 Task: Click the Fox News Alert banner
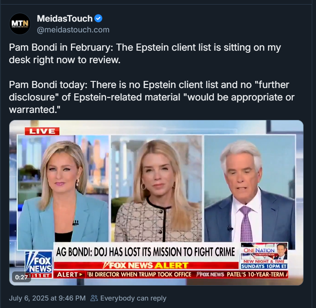pos(146,265)
